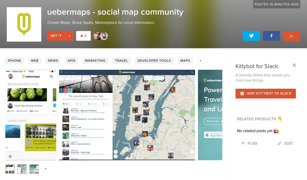Click hamburger menu in phone screenshot
The width and height of the screenshot is (307, 180).
coord(10,157)
